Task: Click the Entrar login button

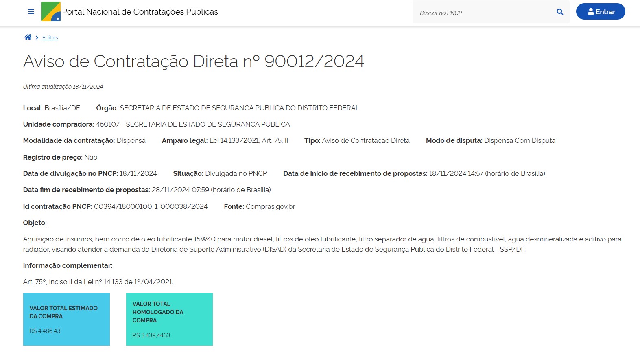Action: click(x=601, y=12)
